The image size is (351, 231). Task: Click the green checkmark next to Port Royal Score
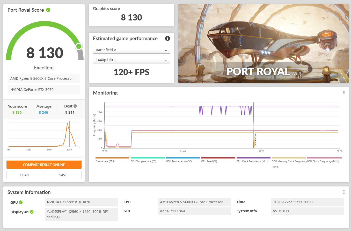click(48, 10)
